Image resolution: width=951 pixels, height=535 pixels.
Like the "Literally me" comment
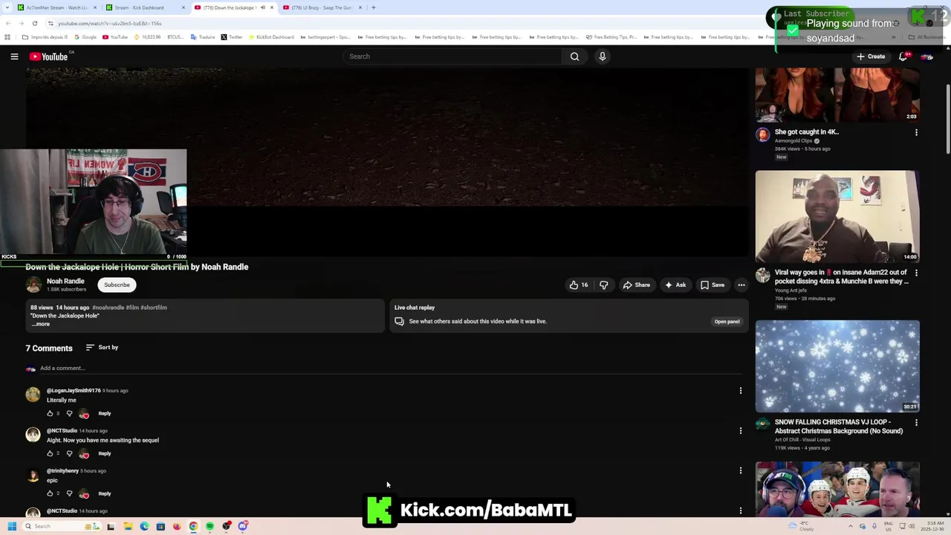pos(51,413)
